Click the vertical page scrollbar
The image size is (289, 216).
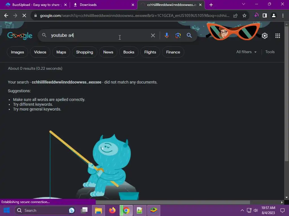click(x=286, y=94)
